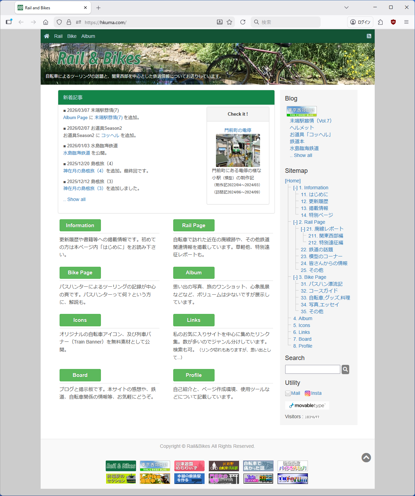Click the 門前町の電停 model train thumbnail
The image size is (415, 496).
[x=238, y=150]
